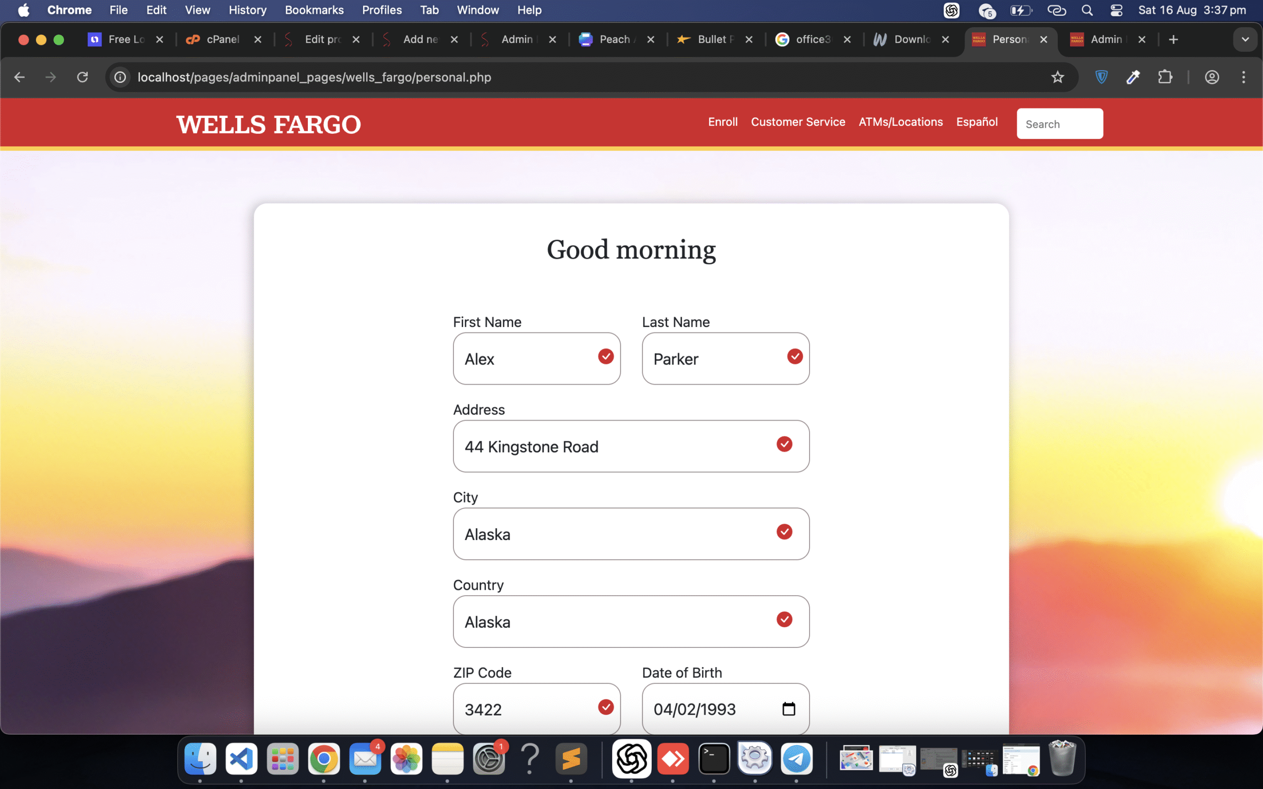Open Mail from the Dock
The image size is (1263, 789).
[365, 758]
